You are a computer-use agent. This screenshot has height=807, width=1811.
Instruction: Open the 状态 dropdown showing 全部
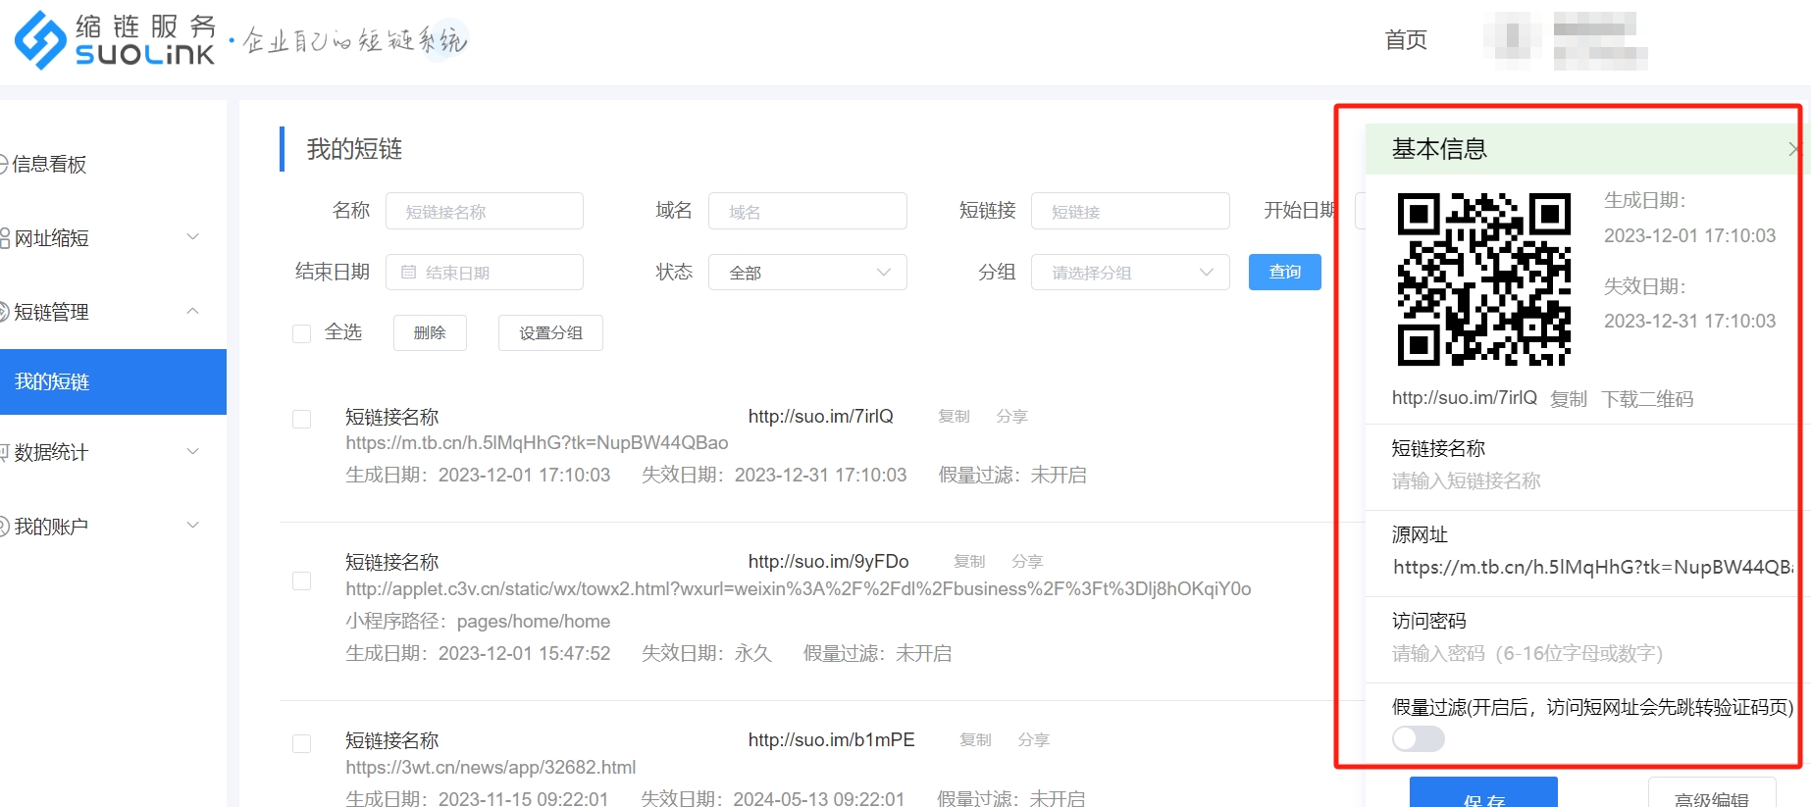pos(806,273)
